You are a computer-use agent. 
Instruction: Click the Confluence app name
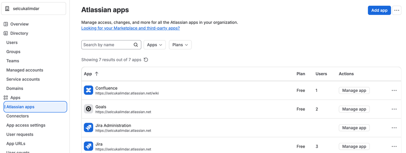(106, 88)
